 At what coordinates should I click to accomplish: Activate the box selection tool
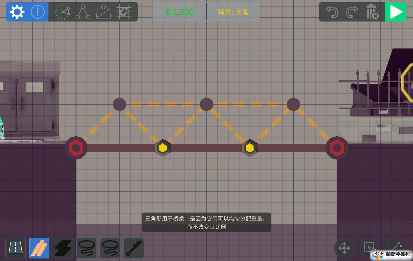point(369,247)
